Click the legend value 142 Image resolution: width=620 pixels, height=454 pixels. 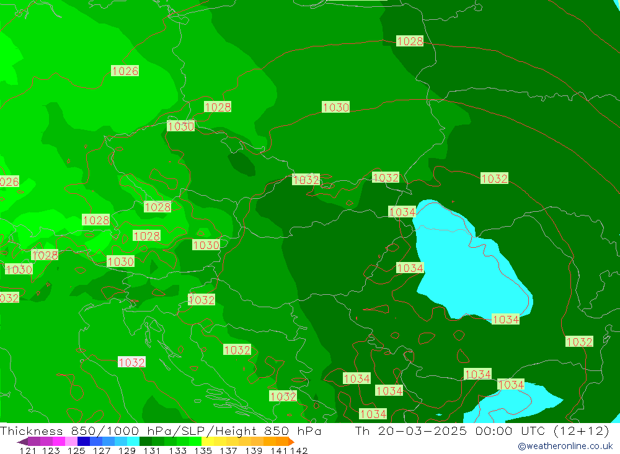[x=299, y=450]
